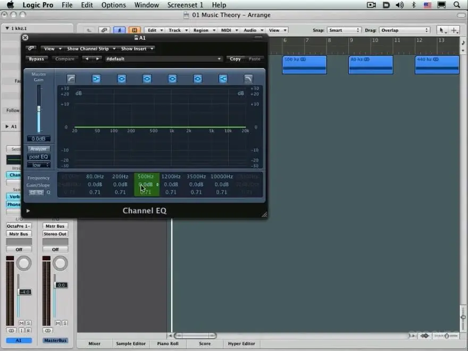The height and width of the screenshot is (351, 468).
Task: Open the Apple menu
Action: tap(11, 4)
